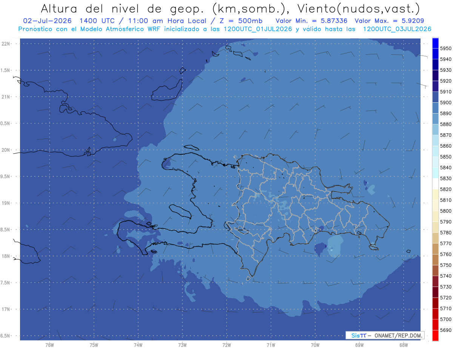Click the '5900' color scale value
The height and width of the screenshot is (350, 453).
[446, 103]
